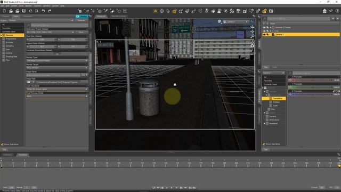Click the yellow timeline playhead marker
This screenshot has width=341, height=192.
pyautogui.click(x=339, y=166)
